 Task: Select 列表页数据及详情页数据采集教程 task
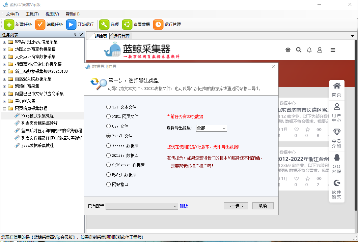pyautogui.click(x=52, y=138)
